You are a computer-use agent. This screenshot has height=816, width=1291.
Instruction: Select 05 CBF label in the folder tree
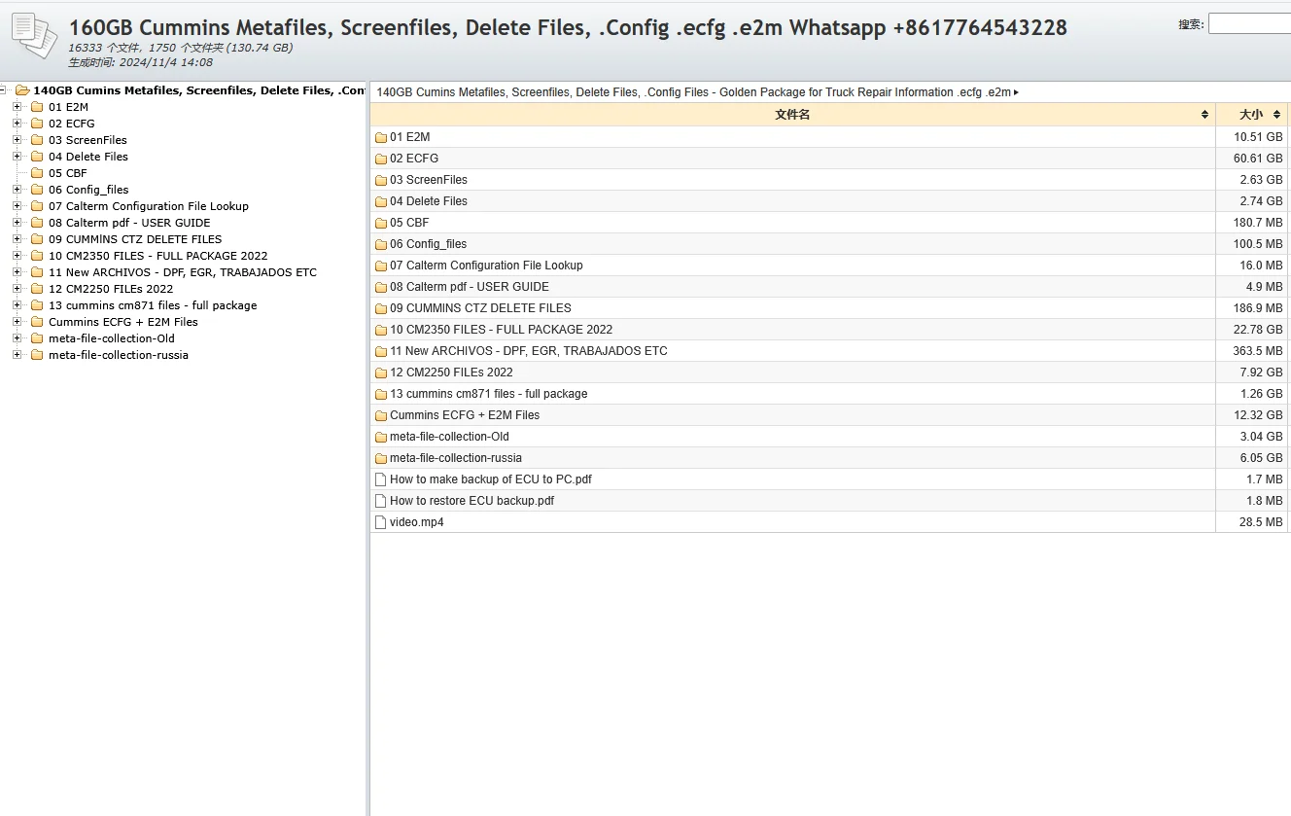[x=68, y=173]
